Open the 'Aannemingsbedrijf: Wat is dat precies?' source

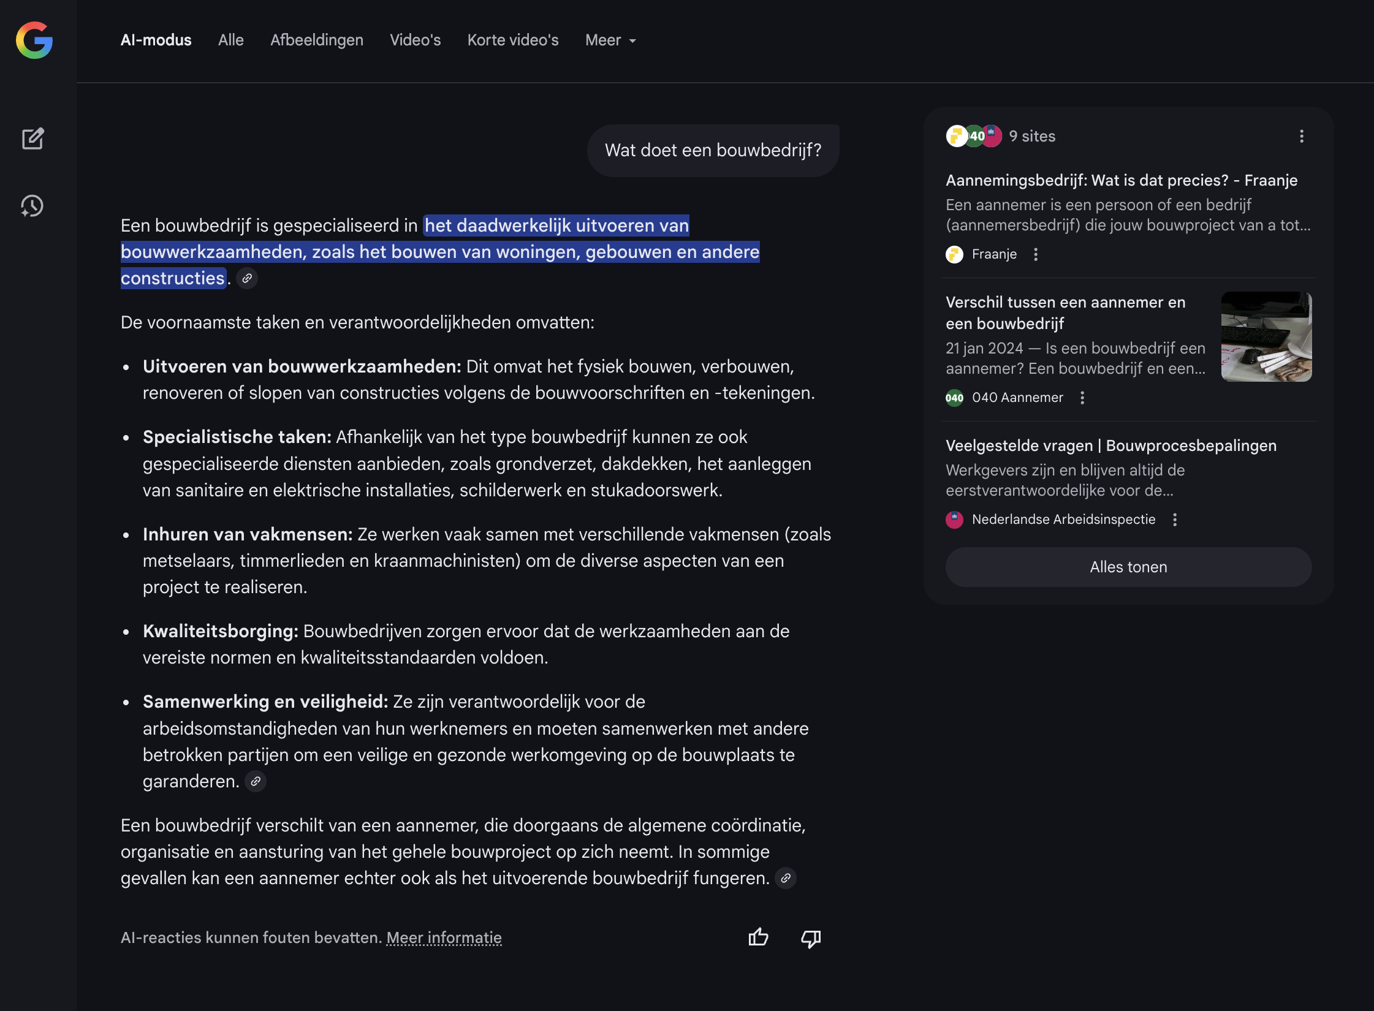tap(1121, 180)
